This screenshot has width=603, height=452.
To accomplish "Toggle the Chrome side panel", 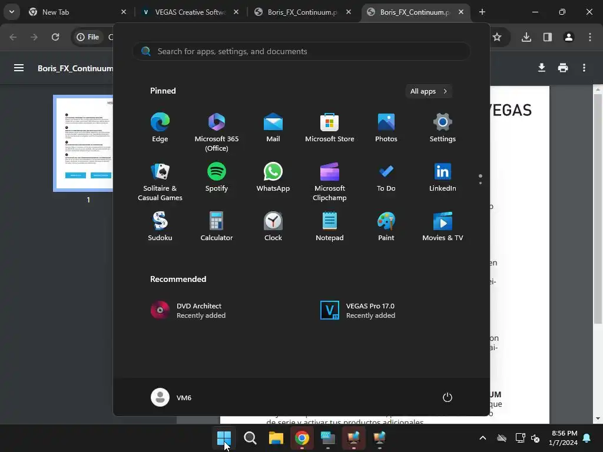I will point(547,37).
